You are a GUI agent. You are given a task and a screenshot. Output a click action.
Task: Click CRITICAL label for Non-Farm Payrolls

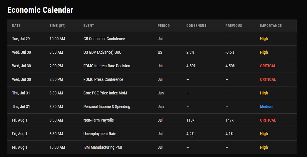[268, 120]
